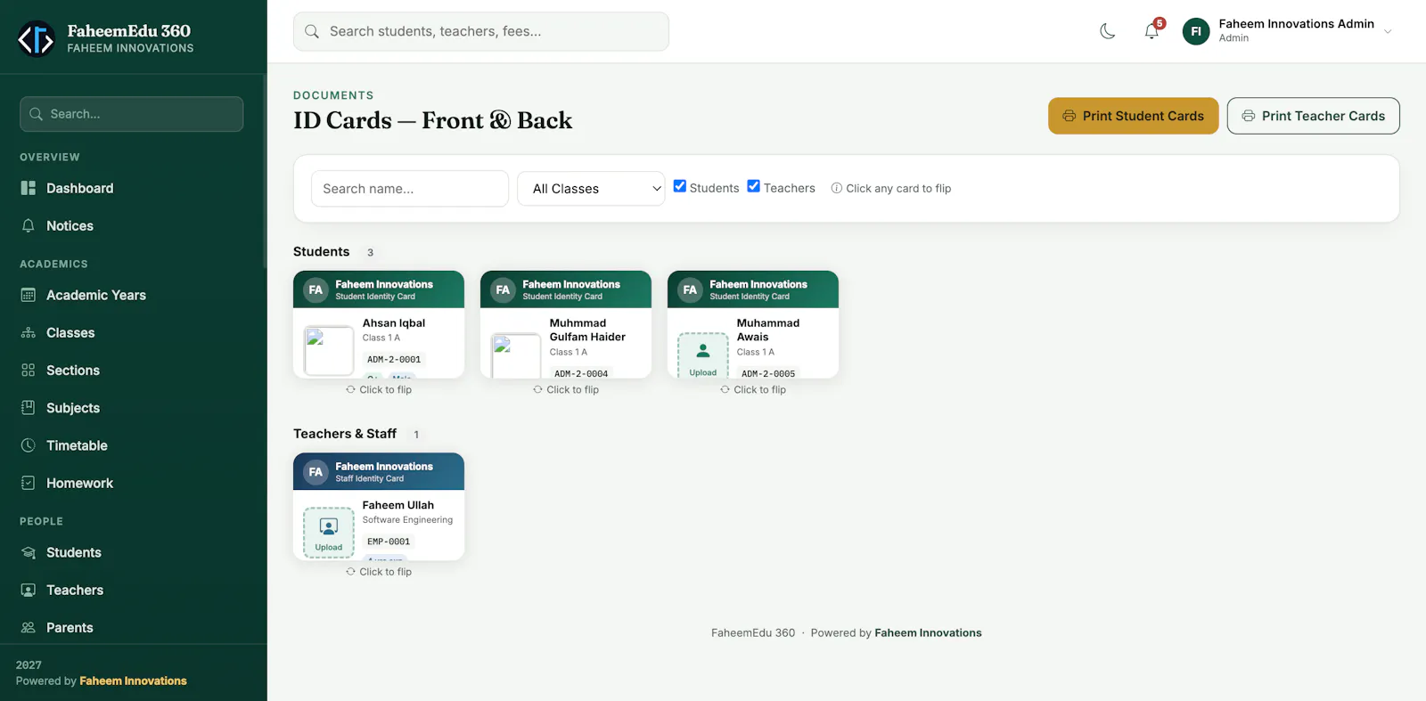The width and height of the screenshot is (1426, 701).
Task: Click the Notices bell icon in sidebar
Action: tap(29, 225)
